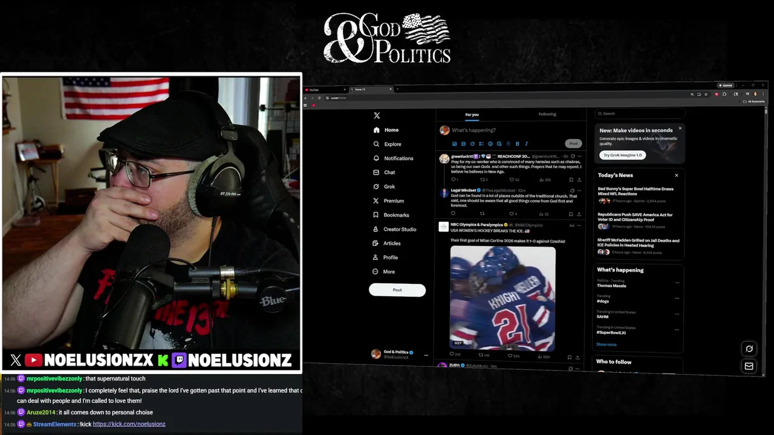
Task: Click the poll icon in composer
Action: coord(481,144)
